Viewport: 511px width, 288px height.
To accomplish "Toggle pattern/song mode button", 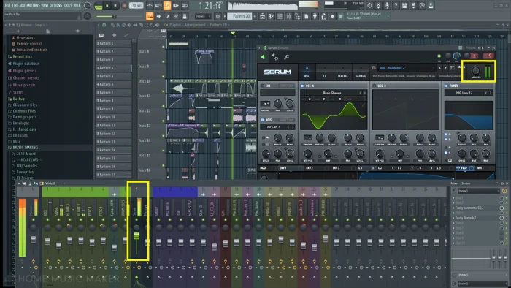I will [x=98, y=6].
